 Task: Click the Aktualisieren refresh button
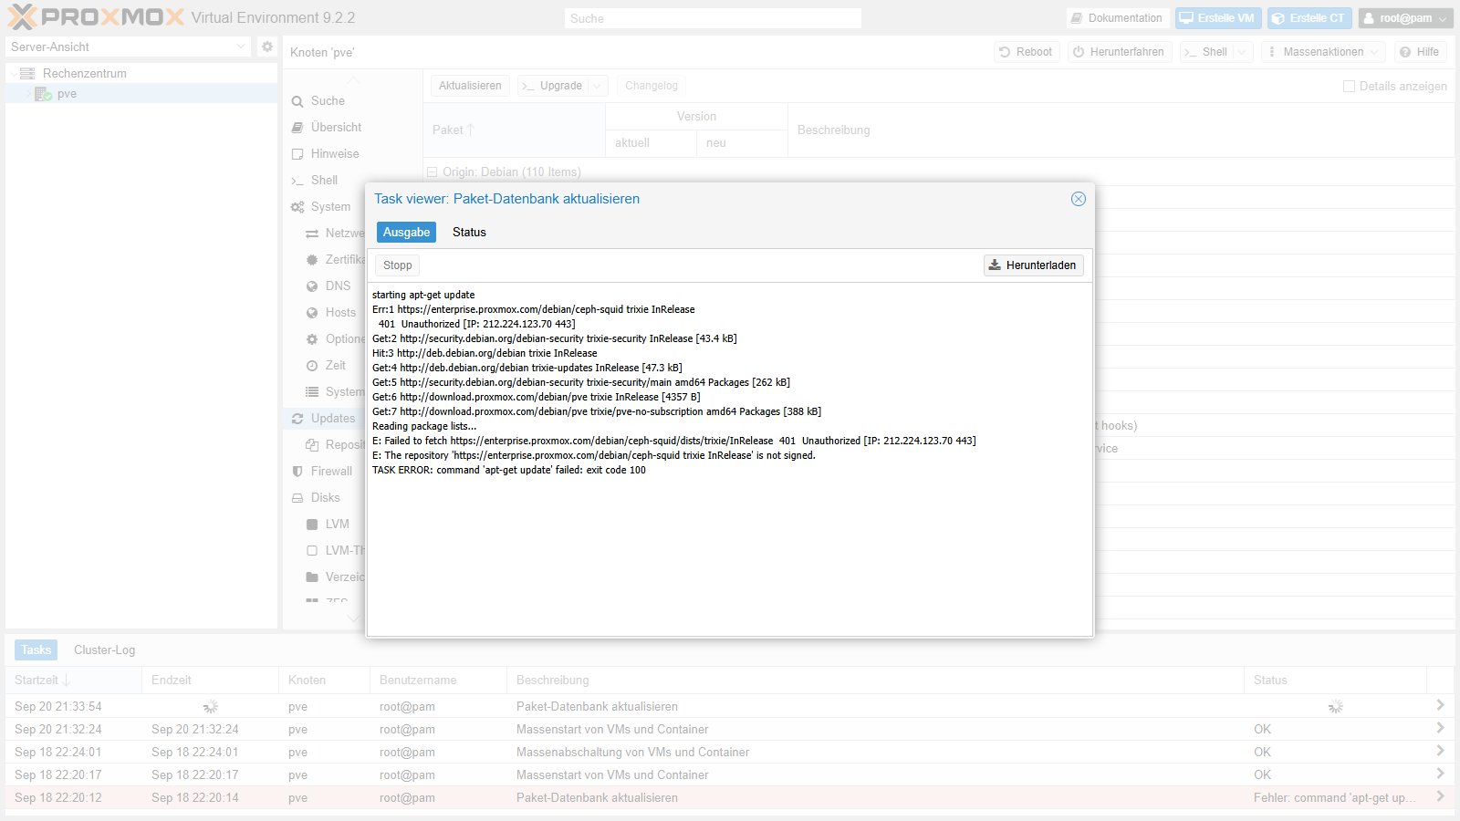(470, 86)
